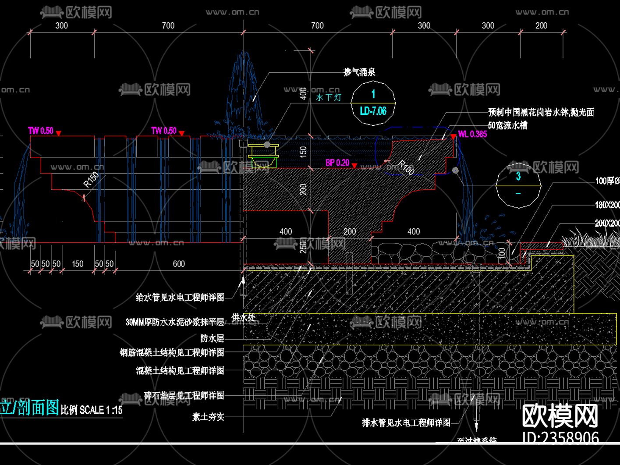The width and height of the screenshot is (620, 465).
Task: Click the 'BP 0.20' elevation label
Action: pos(337,163)
